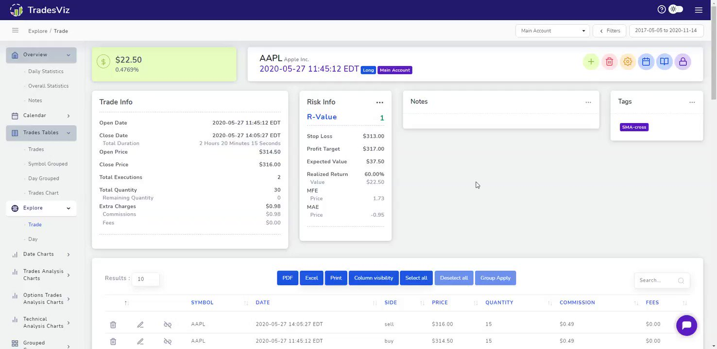Screen dimensions: 717x349
Task: Open Risk Info three-dots menu
Action: pos(380,102)
